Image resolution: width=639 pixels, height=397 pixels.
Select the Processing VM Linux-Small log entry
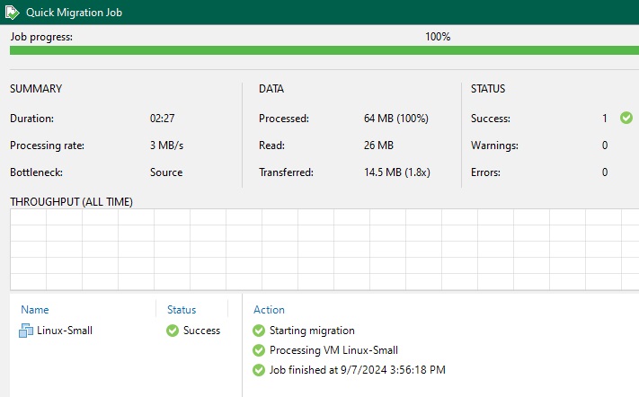(x=333, y=350)
